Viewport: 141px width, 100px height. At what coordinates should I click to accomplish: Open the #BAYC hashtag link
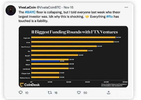pyautogui.click(x=30, y=12)
